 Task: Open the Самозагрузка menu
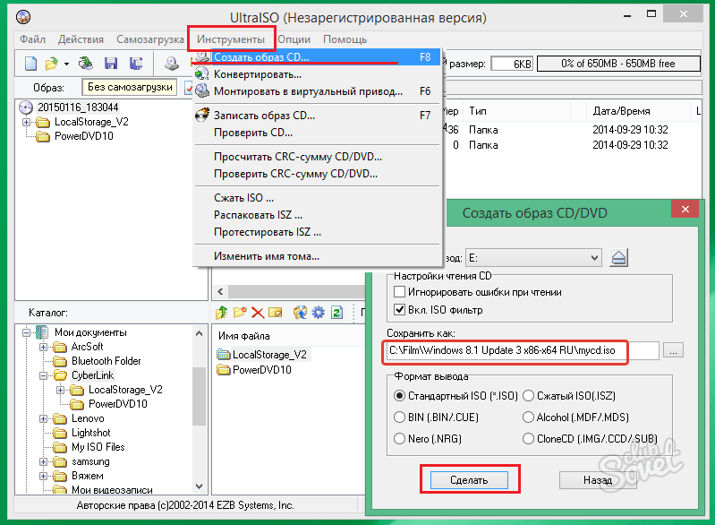pyautogui.click(x=150, y=39)
